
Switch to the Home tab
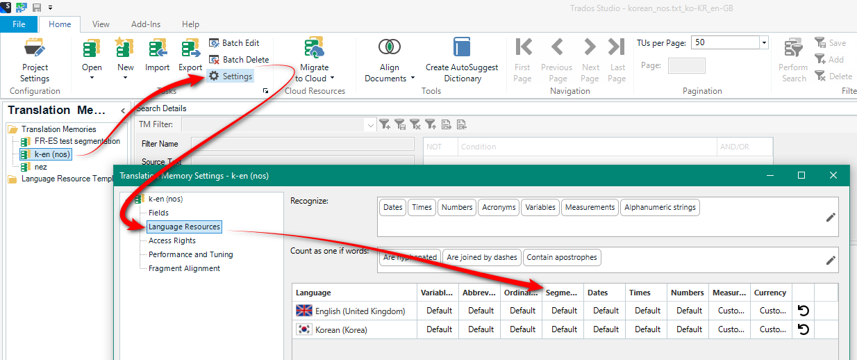click(60, 24)
